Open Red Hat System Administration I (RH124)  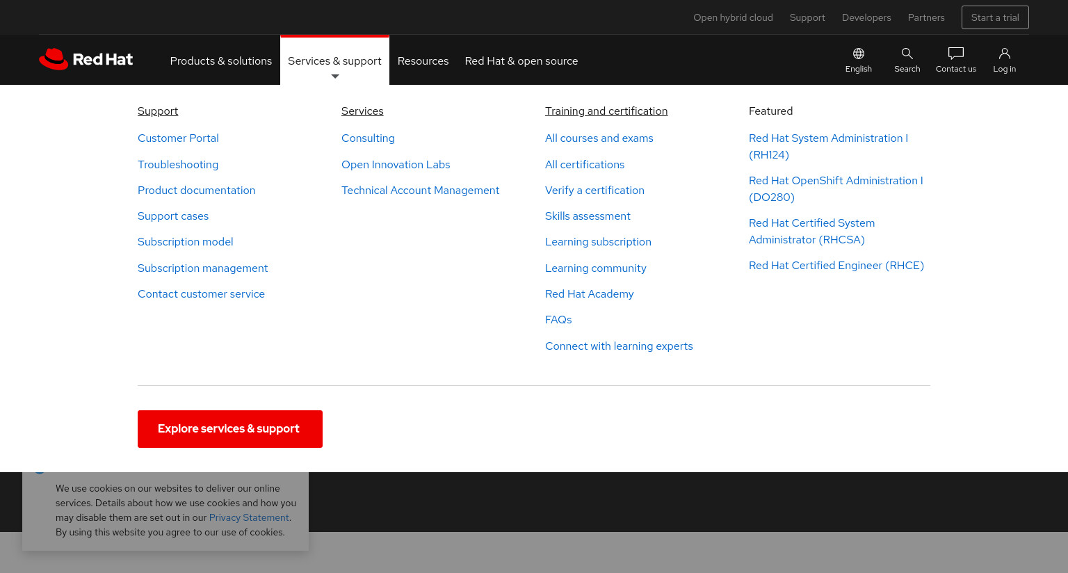click(x=829, y=147)
